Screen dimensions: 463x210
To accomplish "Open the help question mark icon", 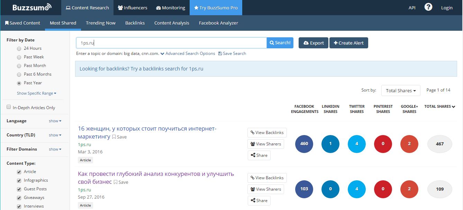I will point(428,7).
